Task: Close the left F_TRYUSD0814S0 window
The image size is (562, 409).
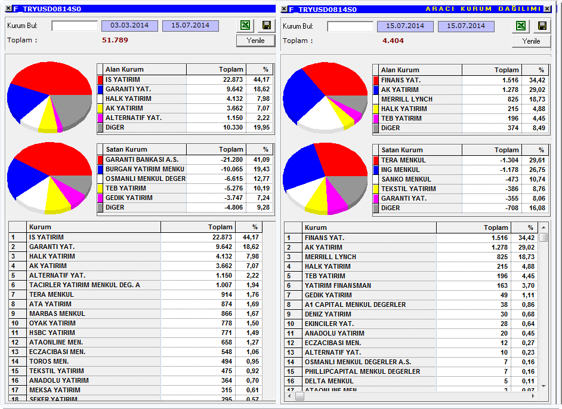Action: 8,8
